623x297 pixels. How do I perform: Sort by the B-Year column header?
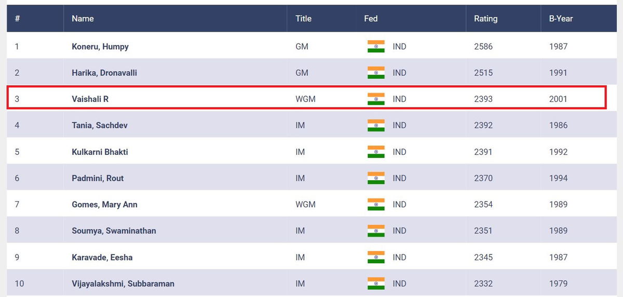pyautogui.click(x=561, y=19)
